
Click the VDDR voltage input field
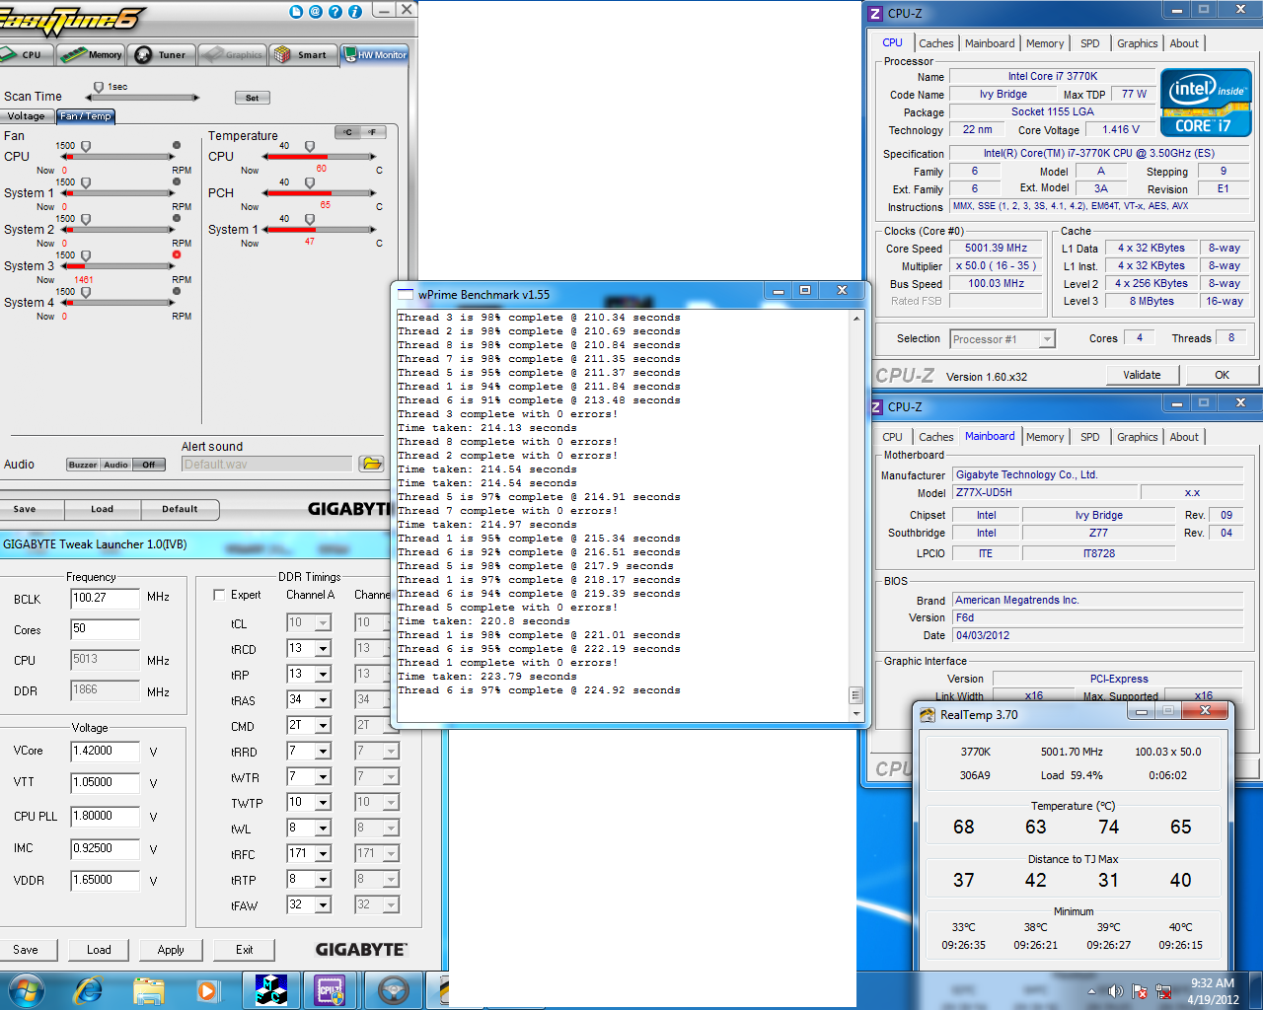click(105, 881)
